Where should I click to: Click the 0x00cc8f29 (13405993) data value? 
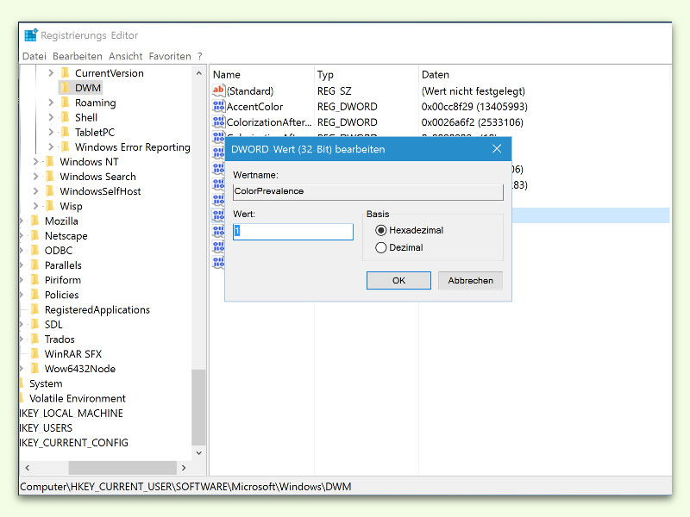click(x=474, y=106)
